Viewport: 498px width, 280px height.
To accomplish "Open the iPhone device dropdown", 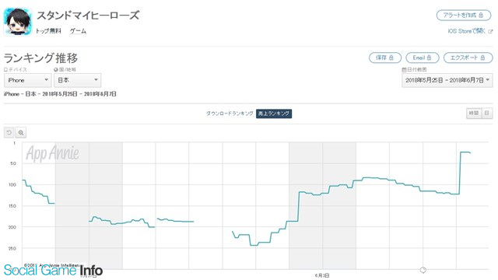I will coord(28,80).
